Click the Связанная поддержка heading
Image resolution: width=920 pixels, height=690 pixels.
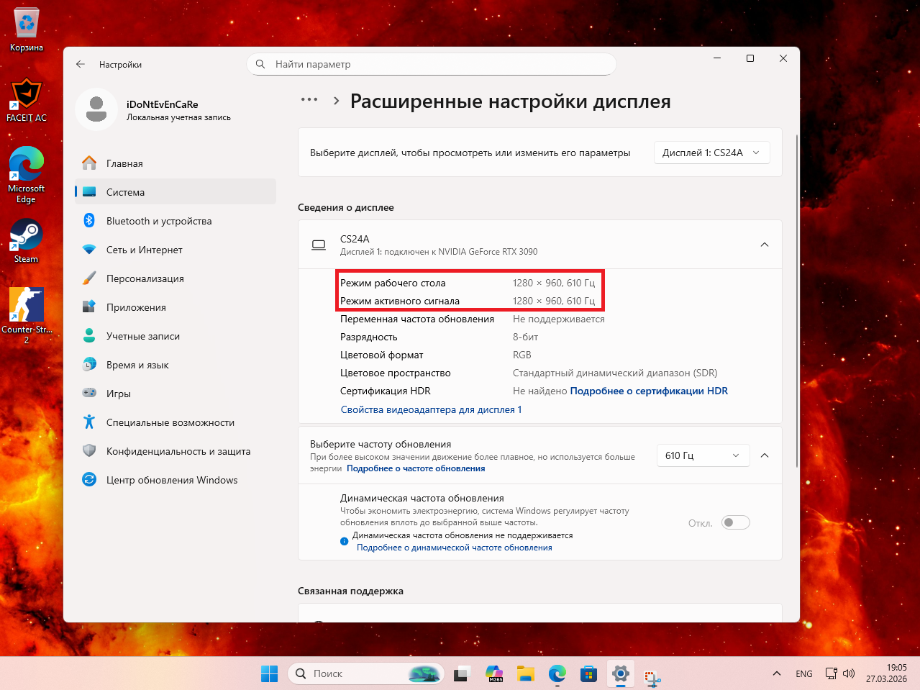[x=350, y=591]
